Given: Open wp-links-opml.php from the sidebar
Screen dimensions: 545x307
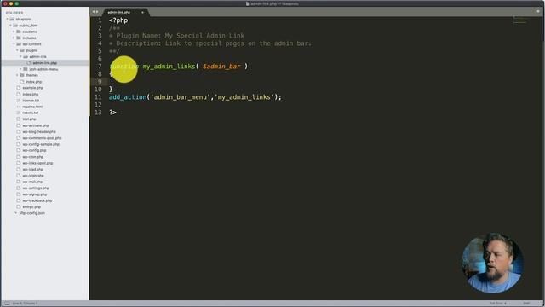Looking at the screenshot, I should (37, 163).
